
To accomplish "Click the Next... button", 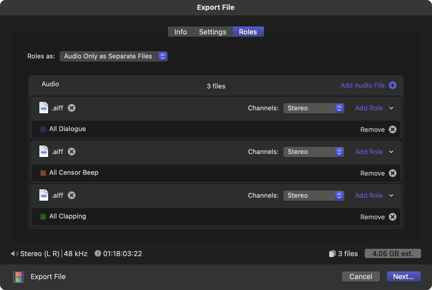I will 403,277.
